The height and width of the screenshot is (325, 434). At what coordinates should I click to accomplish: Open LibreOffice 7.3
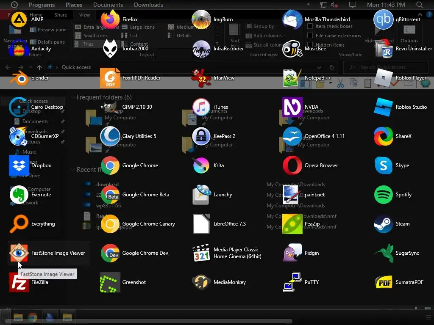point(219,224)
